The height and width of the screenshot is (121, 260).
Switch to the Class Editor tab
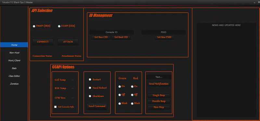point(14,76)
